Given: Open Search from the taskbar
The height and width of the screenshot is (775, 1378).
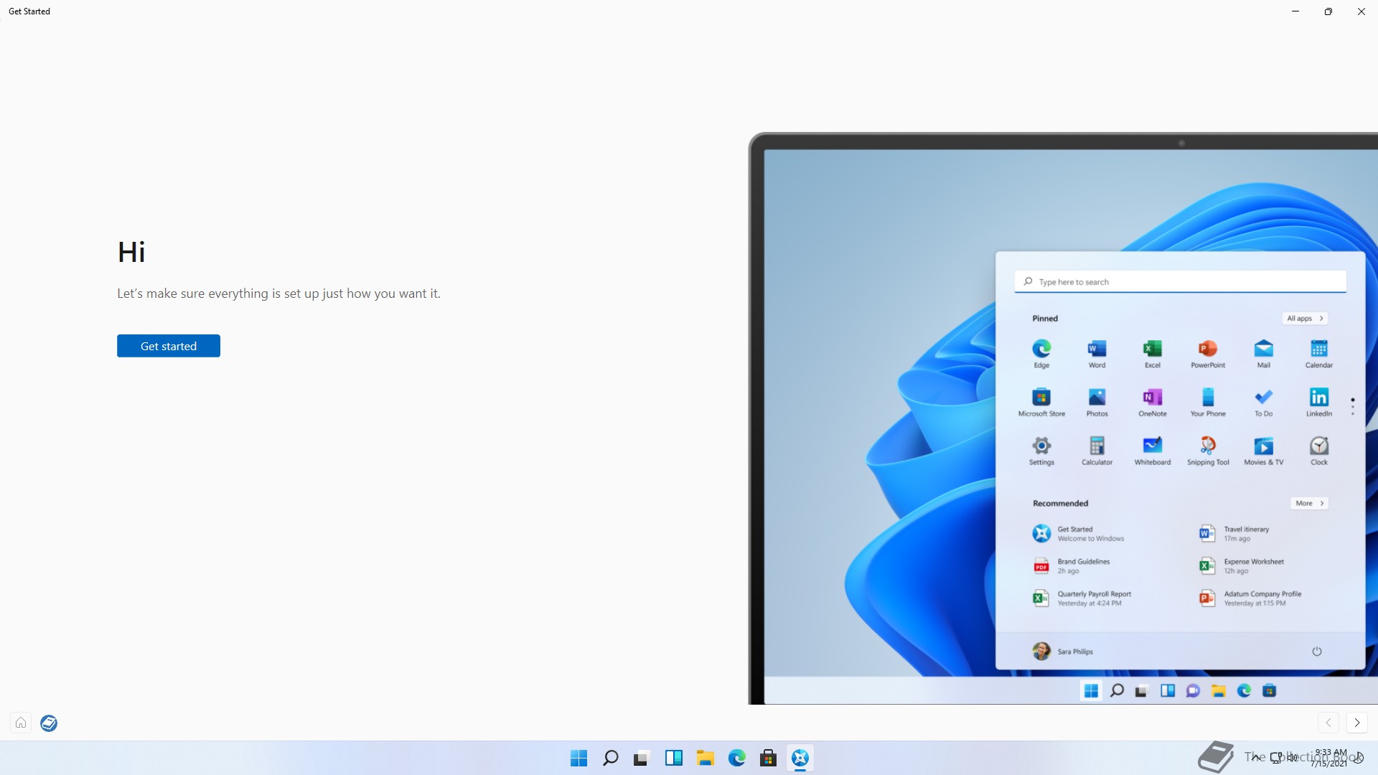Looking at the screenshot, I should click(610, 758).
